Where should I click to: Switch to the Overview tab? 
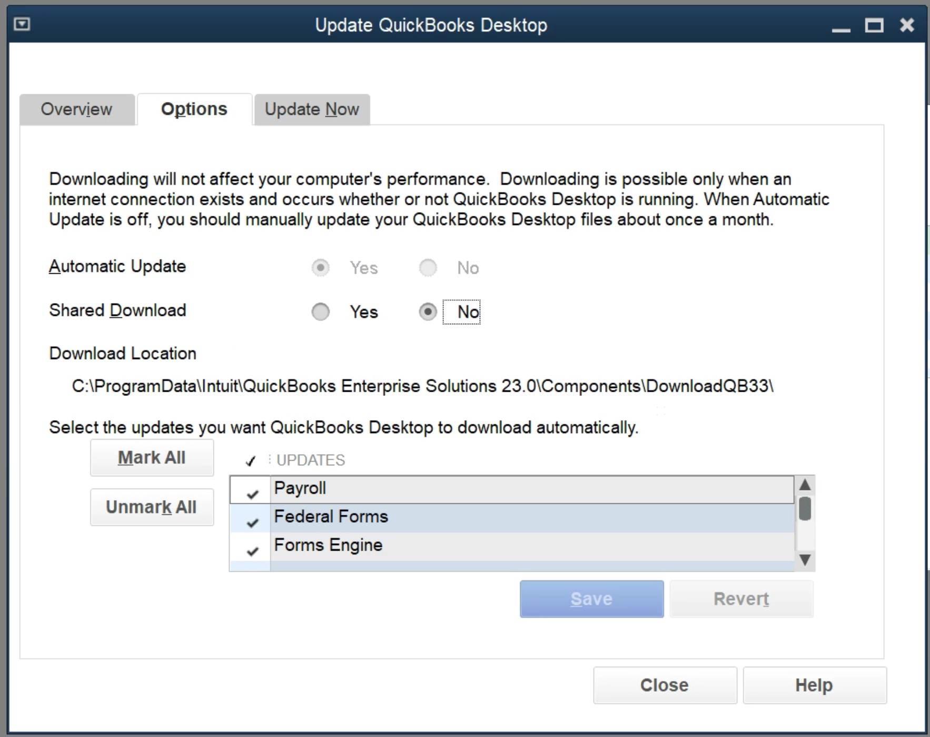[x=76, y=109]
